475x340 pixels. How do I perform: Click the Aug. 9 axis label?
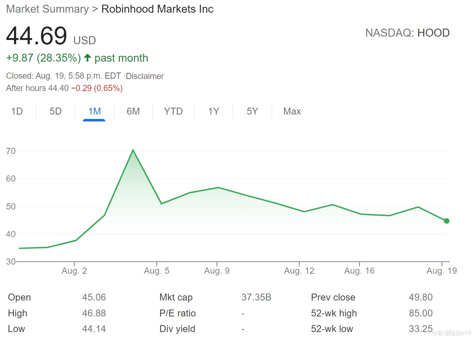(217, 271)
